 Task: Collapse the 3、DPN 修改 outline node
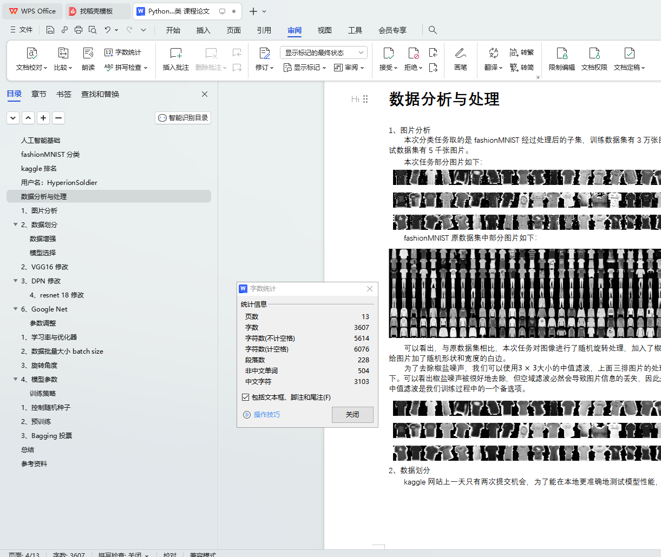pos(16,281)
